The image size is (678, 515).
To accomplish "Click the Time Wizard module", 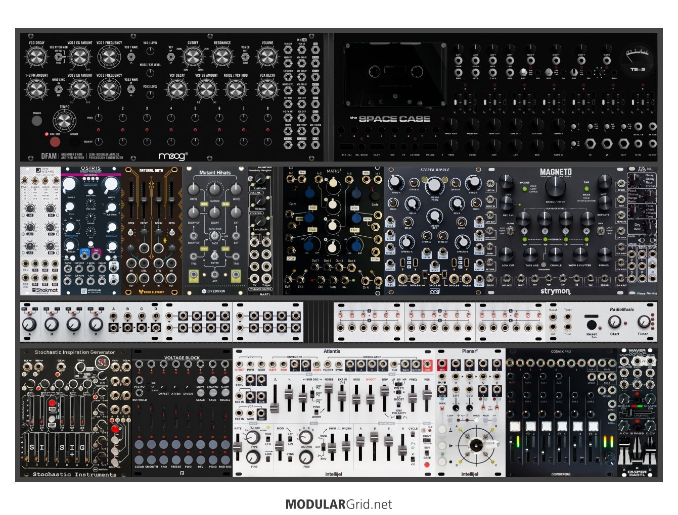I will [40, 231].
